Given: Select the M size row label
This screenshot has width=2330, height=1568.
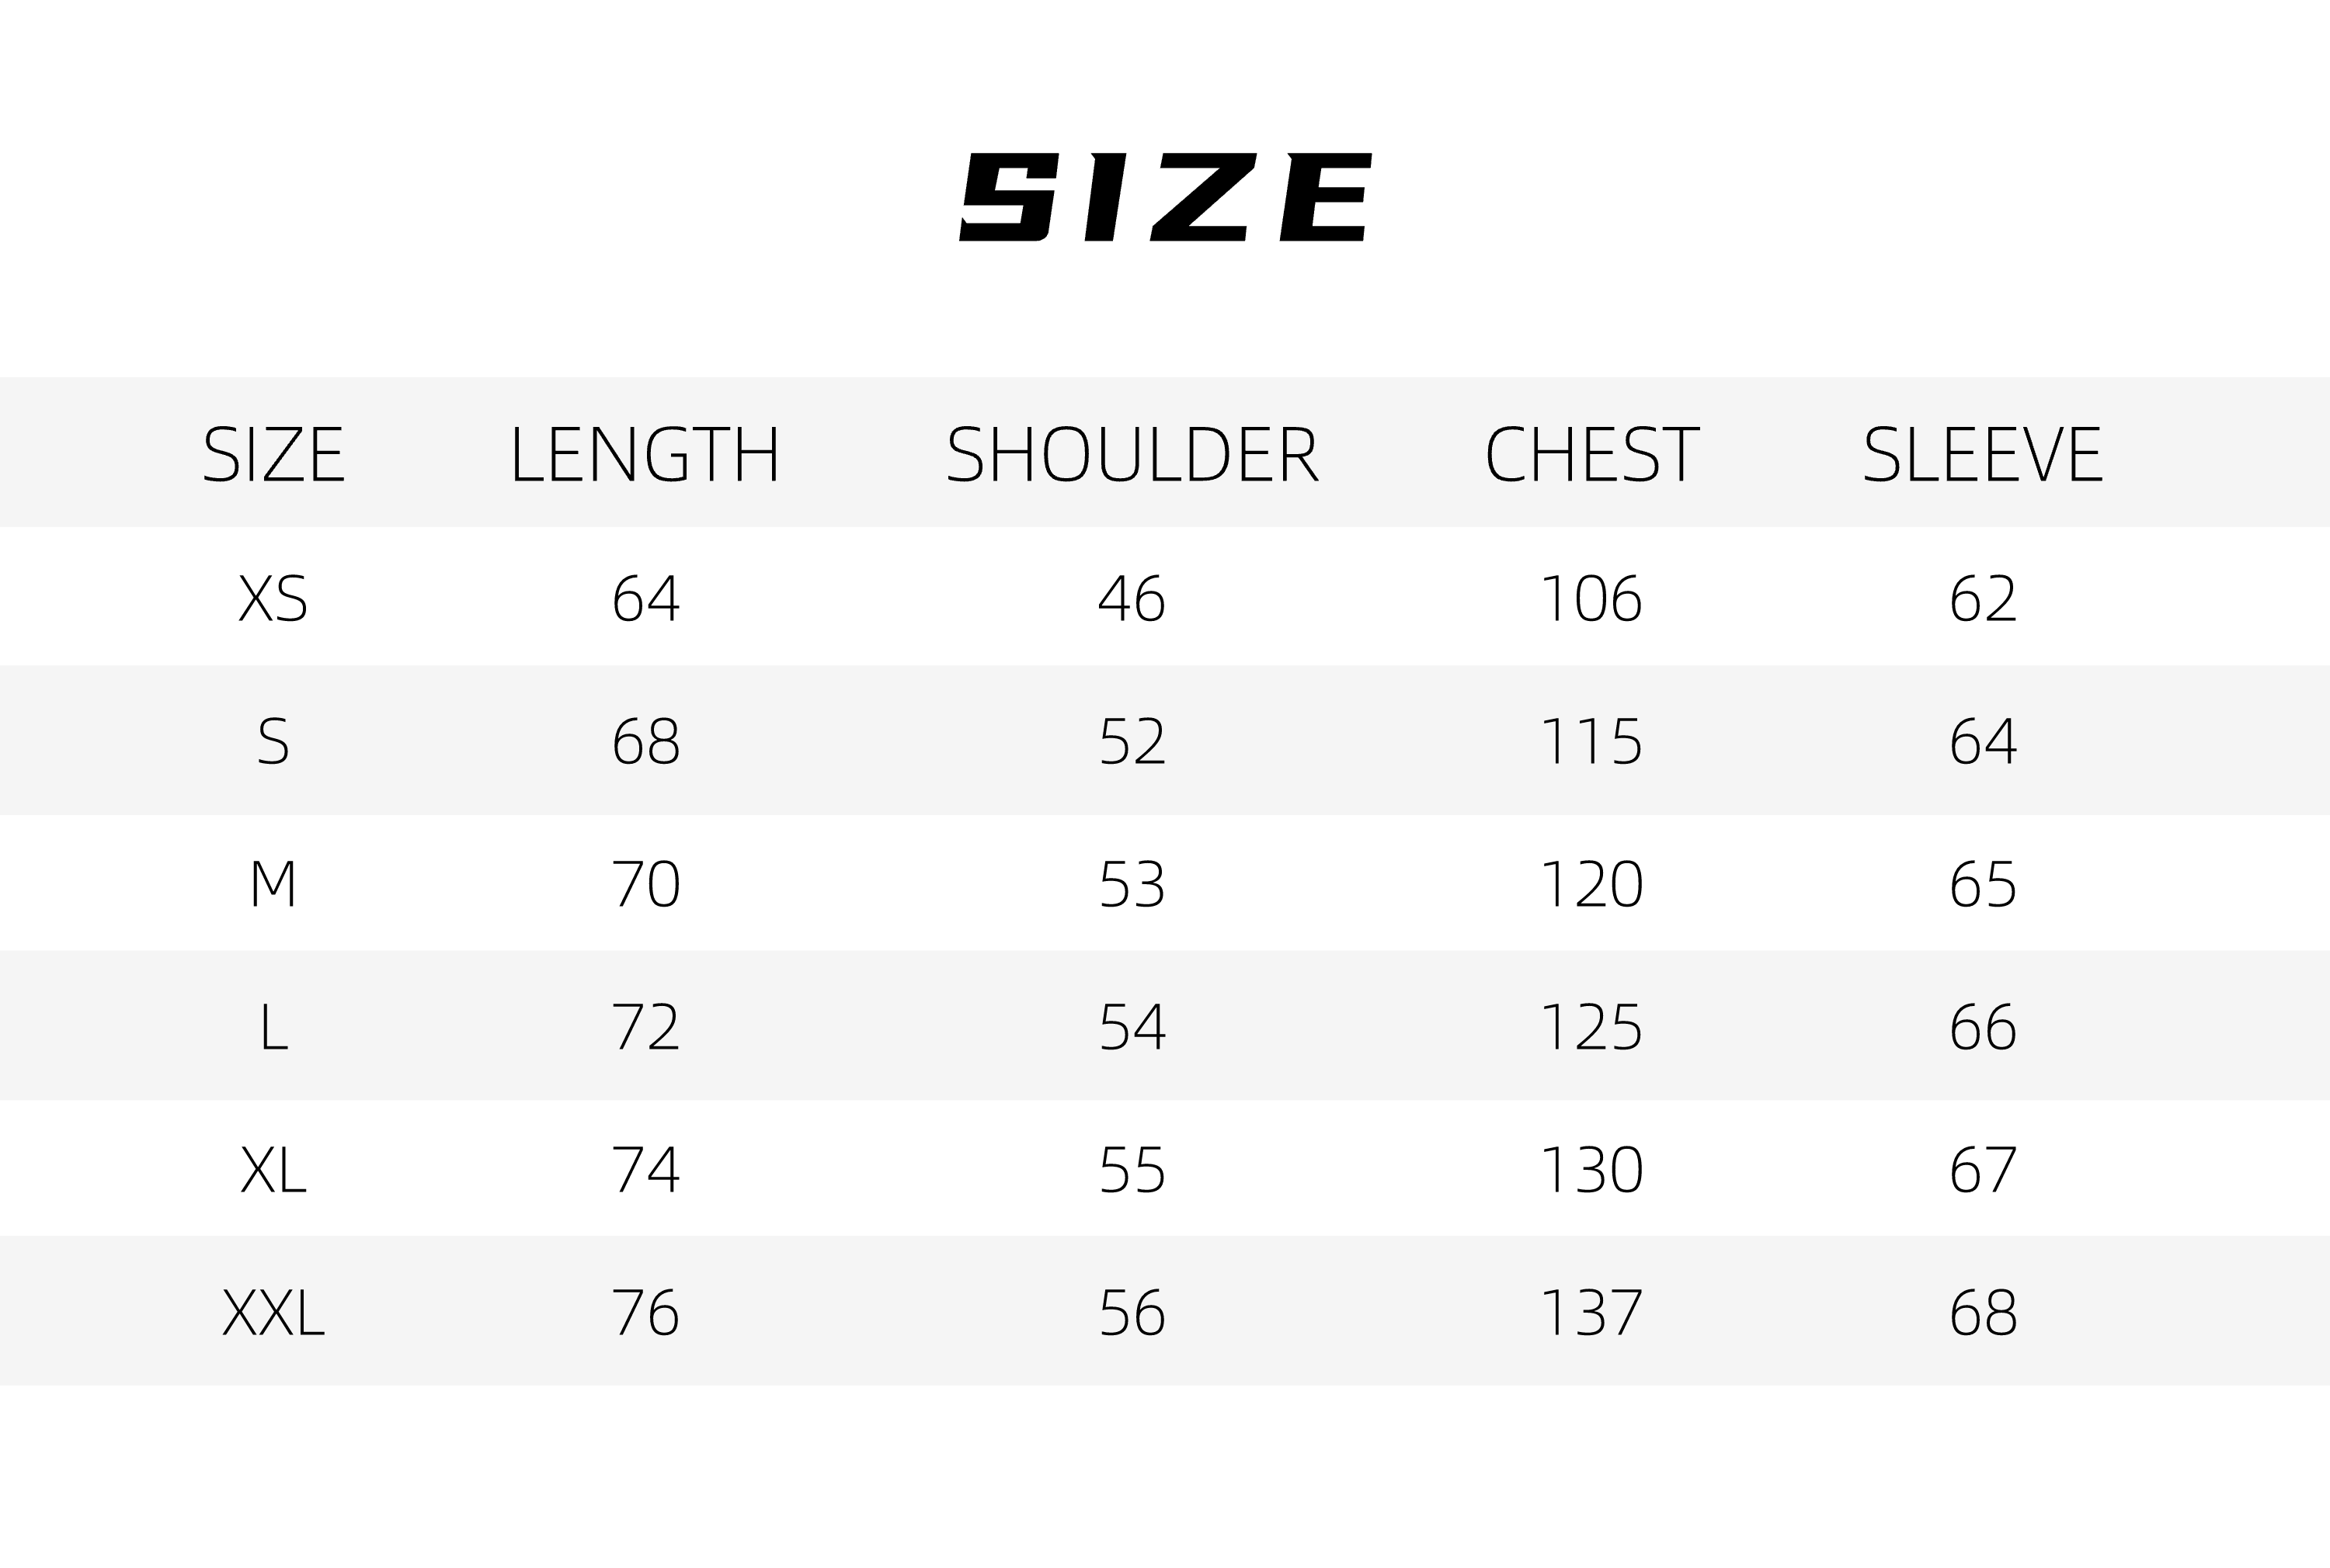Looking at the screenshot, I should 273,884.
